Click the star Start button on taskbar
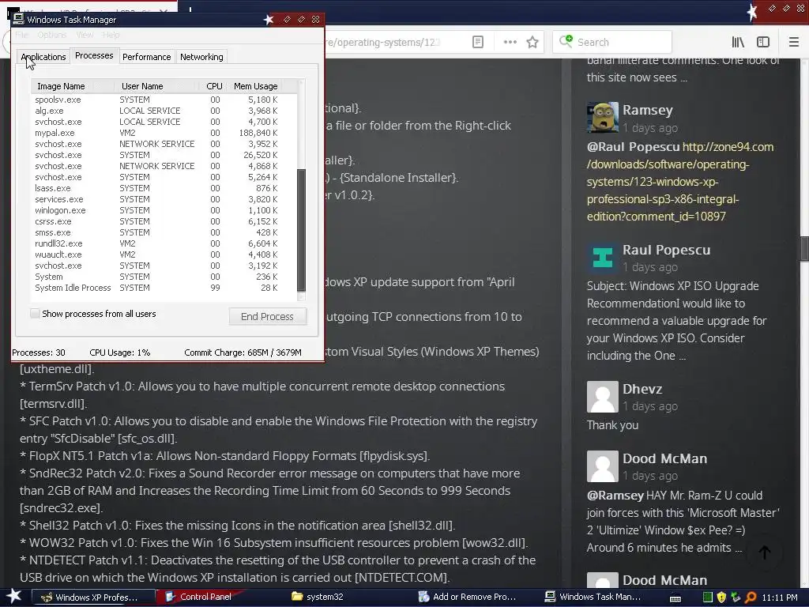This screenshot has height=607, width=809. click(x=13, y=597)
